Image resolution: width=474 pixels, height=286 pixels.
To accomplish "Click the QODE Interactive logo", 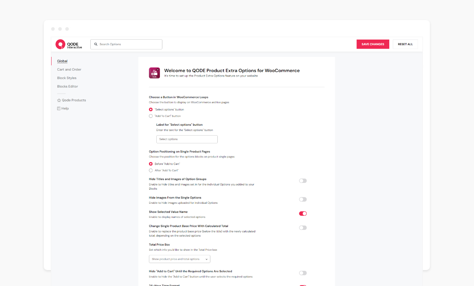I will (x=69, y=44).
